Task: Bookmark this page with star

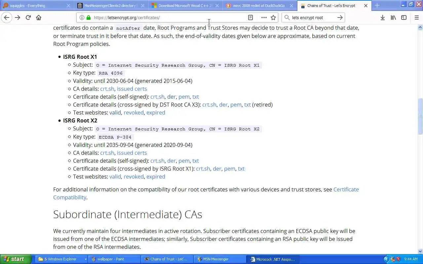Action: [x=273, y=17]
